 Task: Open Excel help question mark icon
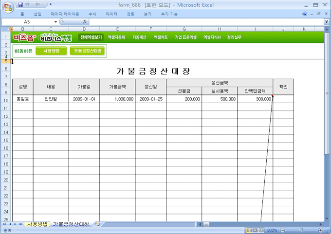point(305,14)
